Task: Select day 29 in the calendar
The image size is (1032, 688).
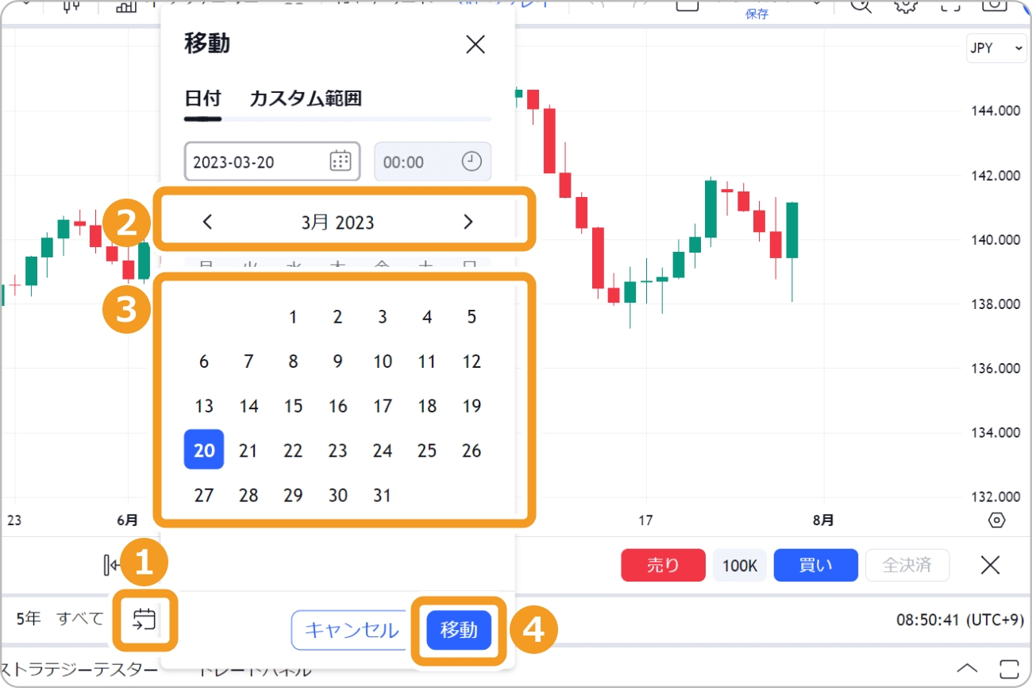Action: coord(293,495)
